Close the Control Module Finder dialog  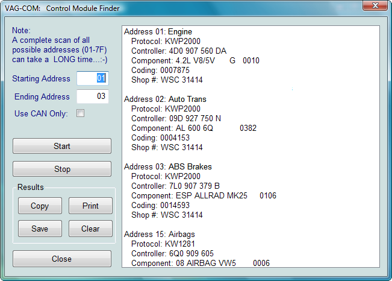pyautogui.click(x=62, y=259)
